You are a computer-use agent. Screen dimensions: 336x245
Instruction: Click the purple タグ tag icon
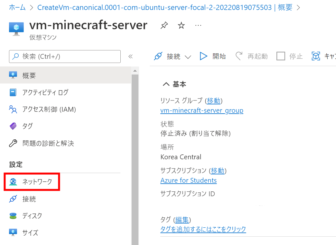[x=13, y=126]
